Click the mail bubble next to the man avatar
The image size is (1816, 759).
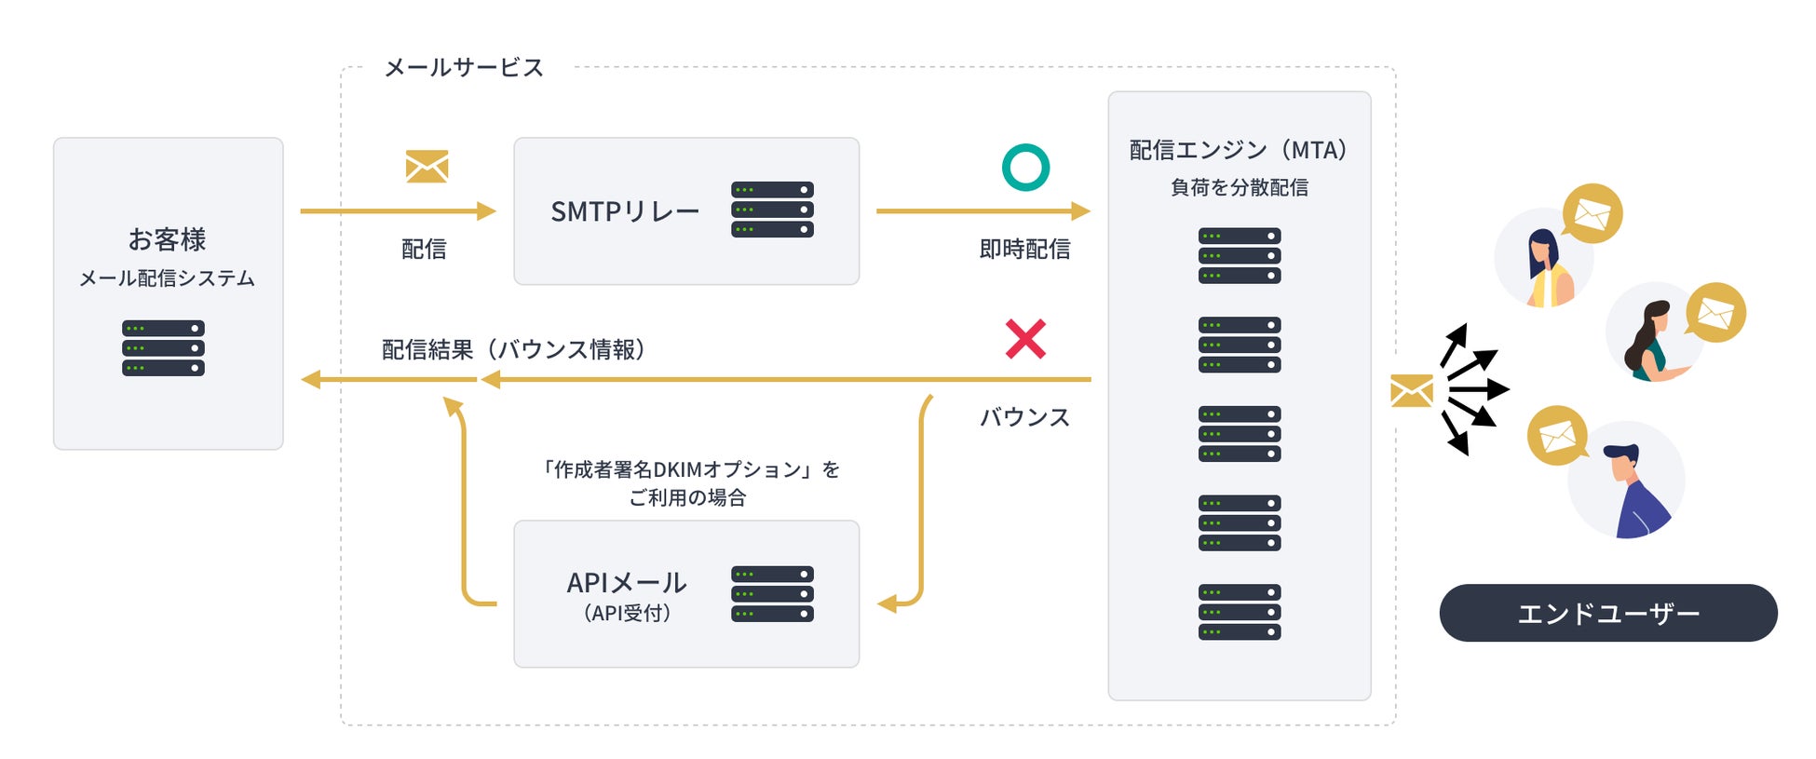coord(1558,435)
